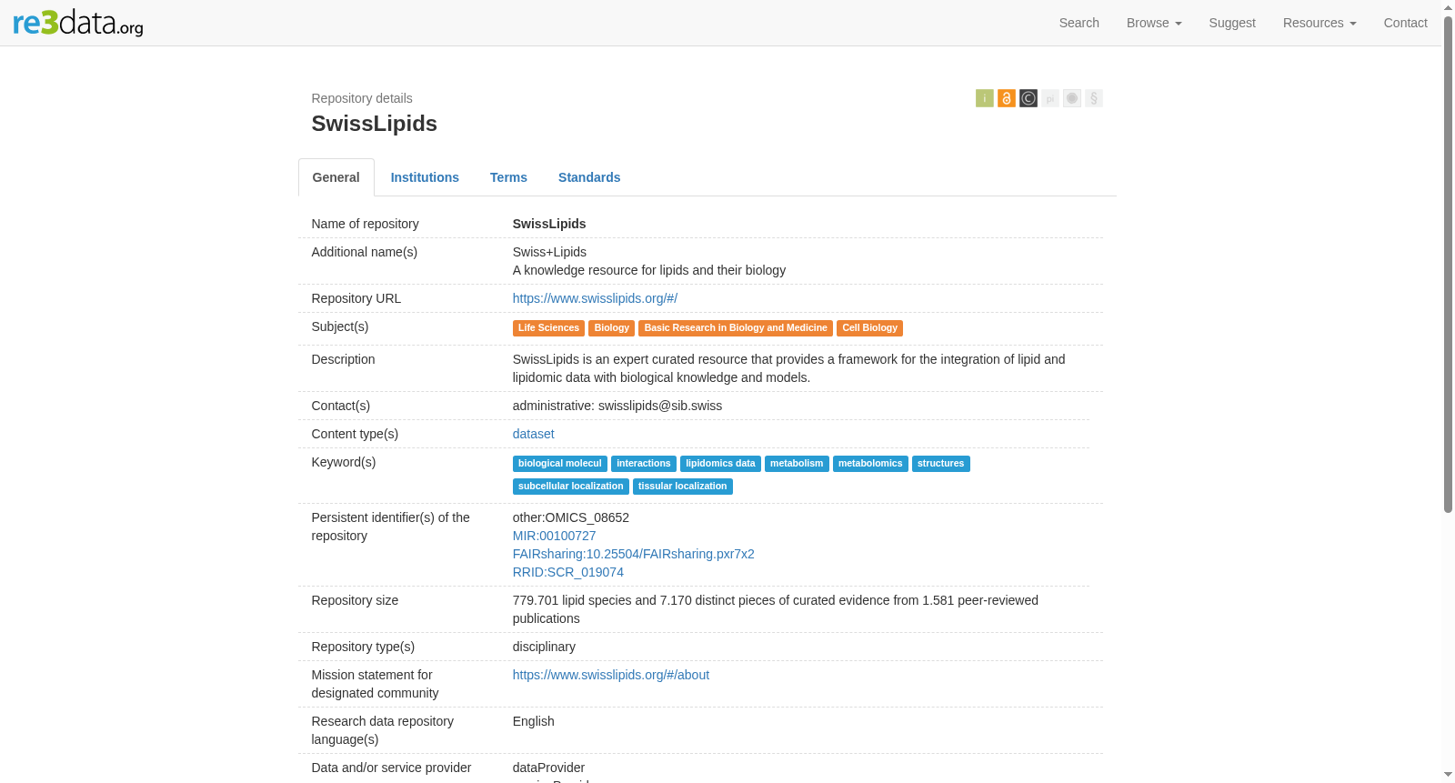The width and height of the screenshot is (1455, 783).
Task: Click the 'Repository details' label
Action: 362,98
